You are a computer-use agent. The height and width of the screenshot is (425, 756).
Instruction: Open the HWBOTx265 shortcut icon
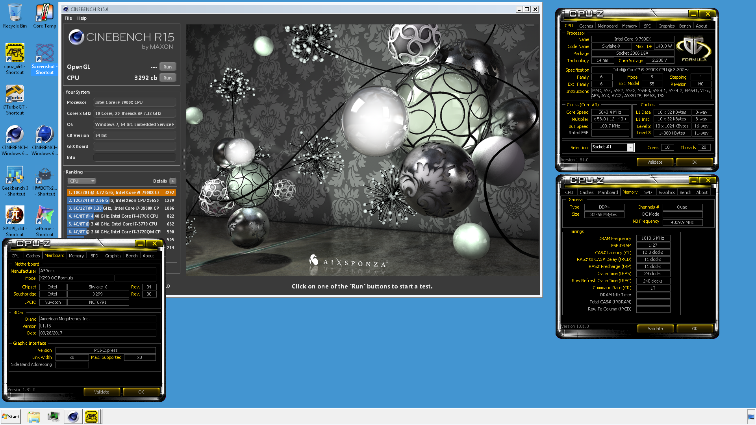44,181
